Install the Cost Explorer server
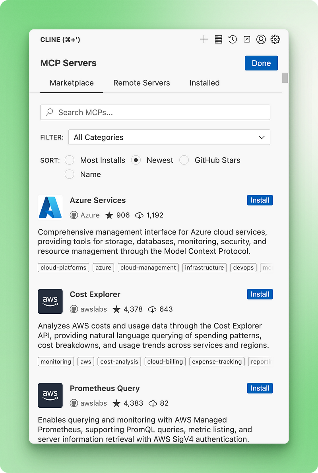The height and width of the screenshot is (473, 318). (260, 294)
